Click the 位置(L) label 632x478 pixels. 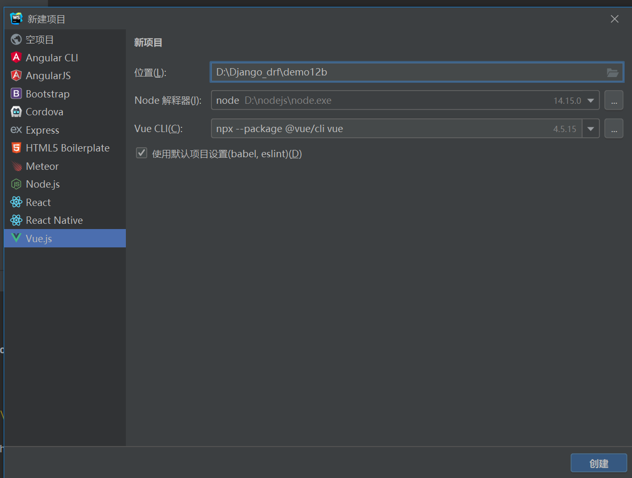coord(151,72)
